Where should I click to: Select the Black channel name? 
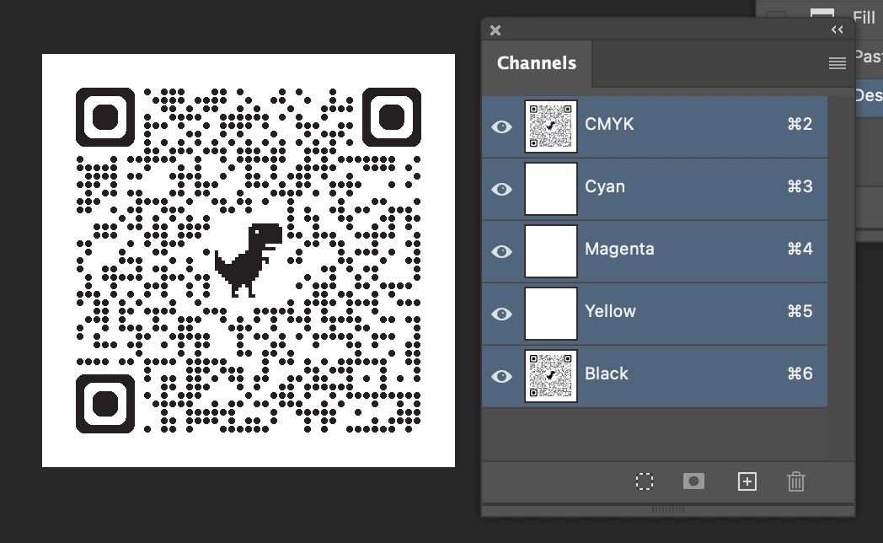(x=607, y=374)
